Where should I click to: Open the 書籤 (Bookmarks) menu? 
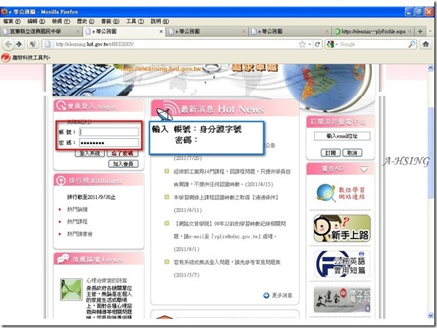[x=110, y=21]
